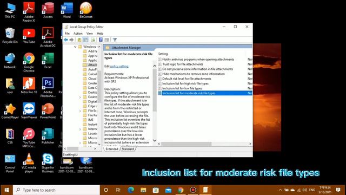The image size is (346, 195).
Task: Expand the Desktop Window tree node arrow
Action: 80,97
